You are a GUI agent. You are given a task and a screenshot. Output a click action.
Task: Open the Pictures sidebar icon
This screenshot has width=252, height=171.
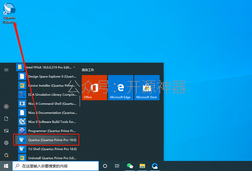click(x=6, y=131)
